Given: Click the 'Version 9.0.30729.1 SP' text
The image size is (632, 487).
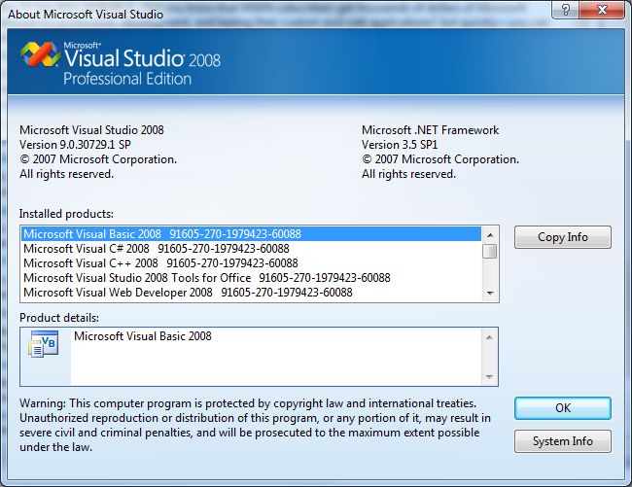Looking at the screenshot, I should [75, 145].
